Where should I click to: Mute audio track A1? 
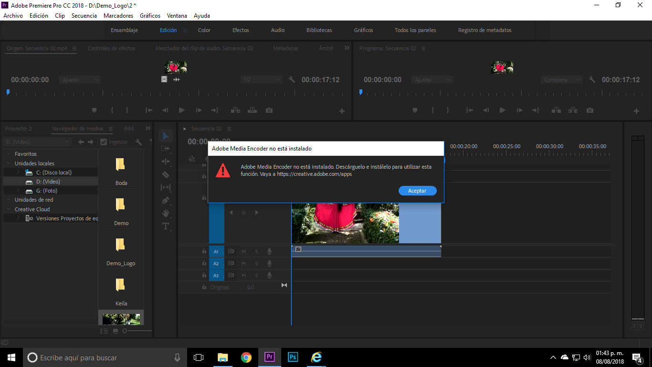coord(243,251)
